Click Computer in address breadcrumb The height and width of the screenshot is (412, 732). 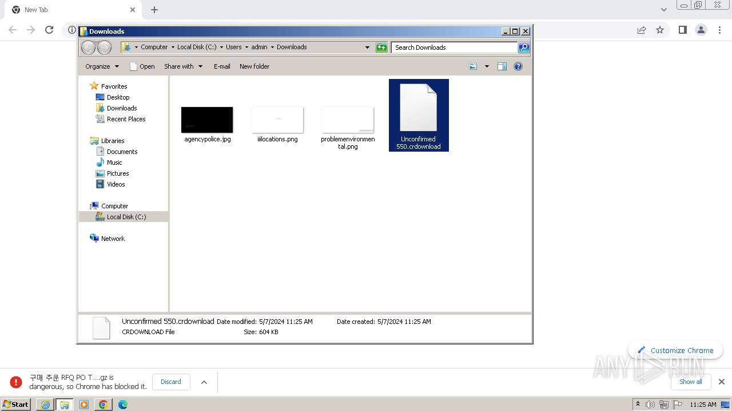coord(154,47)
